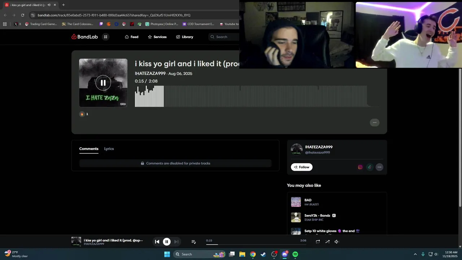Select the Comments tab
This screenshot has width=462, height=260.
pyautogui.click(x=89, y=149)
